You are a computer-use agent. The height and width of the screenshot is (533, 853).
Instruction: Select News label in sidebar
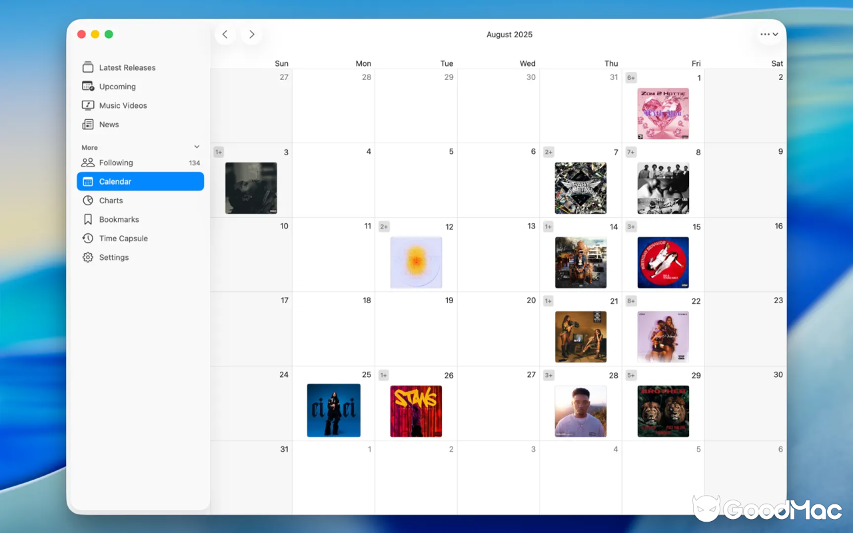tap(109, 125)
